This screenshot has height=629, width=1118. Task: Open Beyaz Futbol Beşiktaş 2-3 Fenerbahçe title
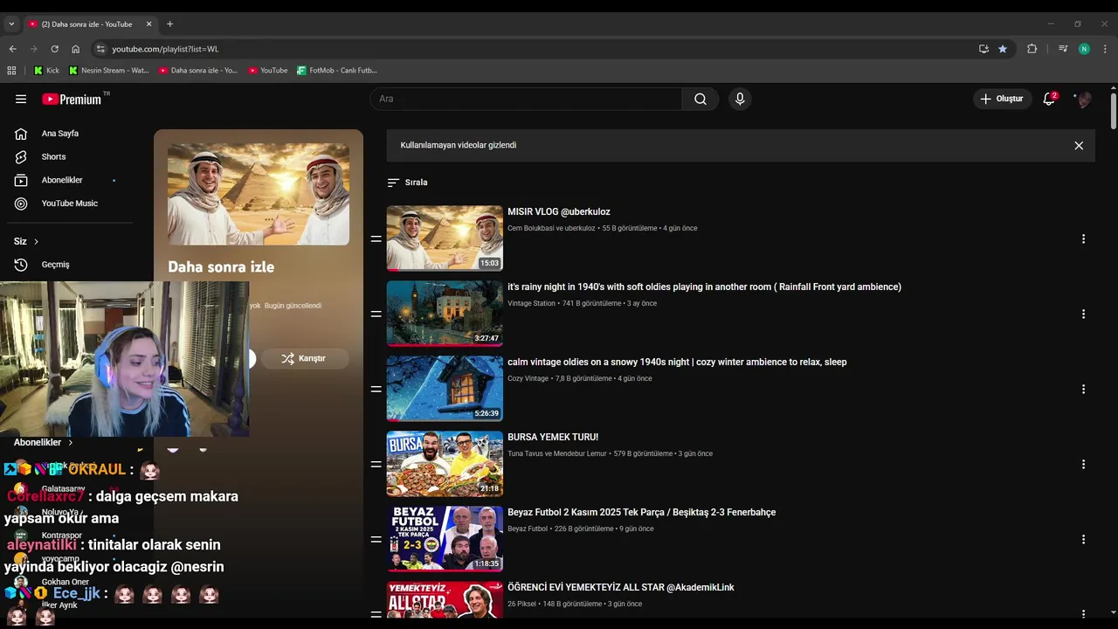[x=642, y=512]
